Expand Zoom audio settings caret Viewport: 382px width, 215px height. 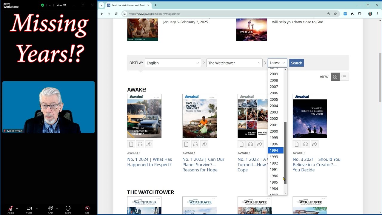click(17, 208)
